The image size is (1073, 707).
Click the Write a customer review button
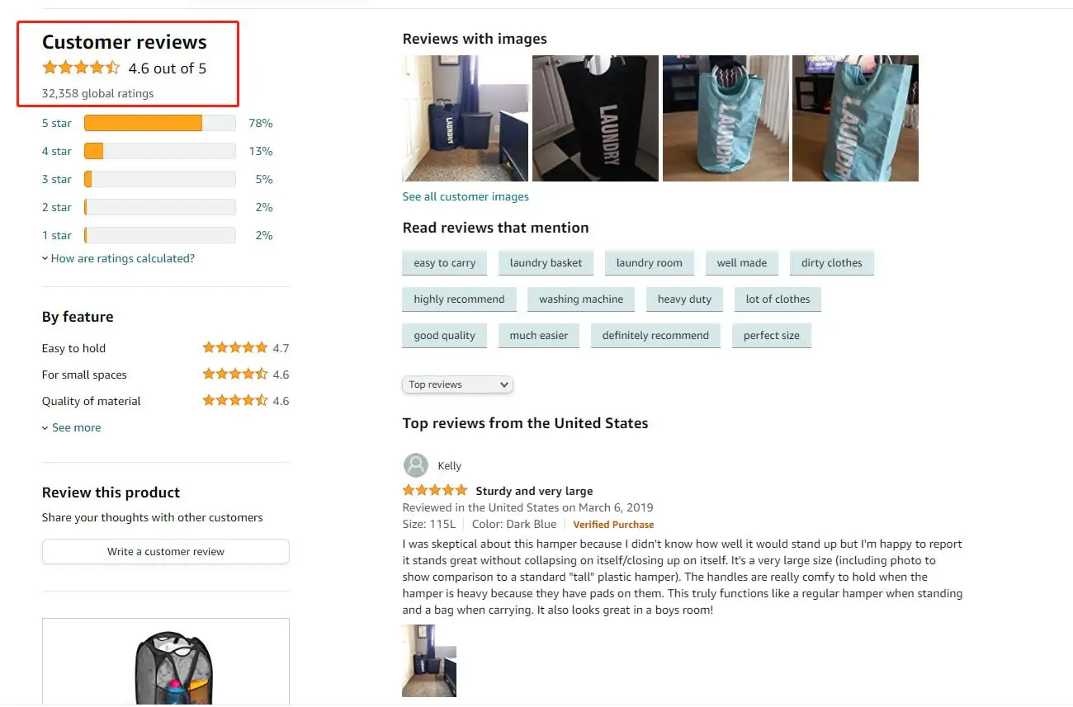(x=165, y=552)
